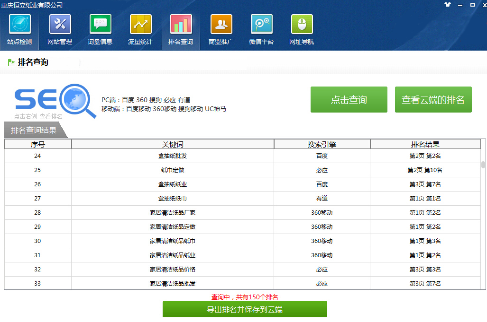
Task: Click the 查看云端的排名 button
Action: [433, 99]
